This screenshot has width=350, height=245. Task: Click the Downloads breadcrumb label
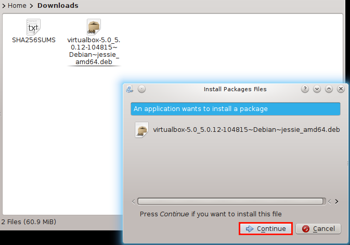58,5
